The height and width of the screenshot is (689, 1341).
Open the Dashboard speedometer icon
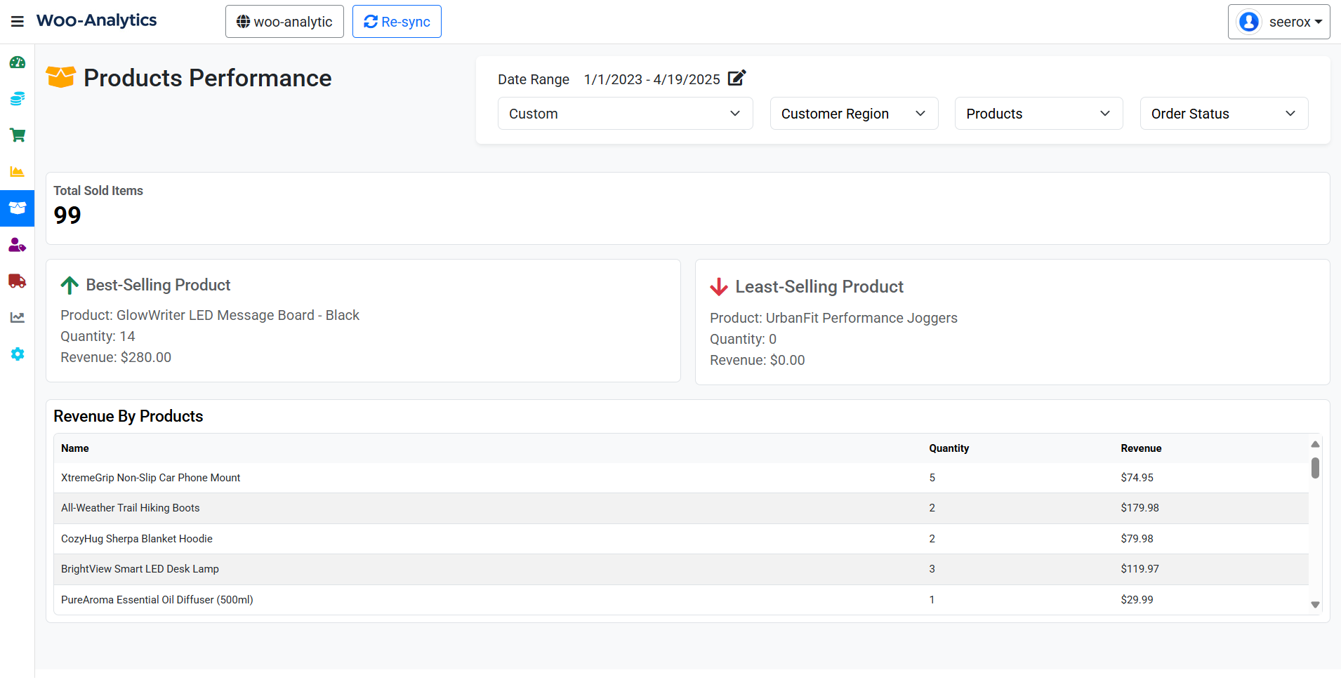(17, 62)
